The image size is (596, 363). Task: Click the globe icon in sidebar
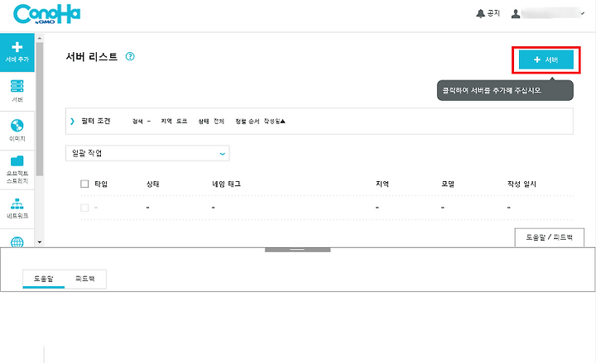coord(17,242)
